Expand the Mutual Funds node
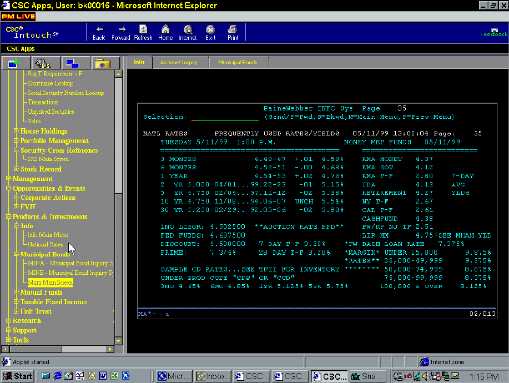The height and width of the screenshot is (383, 509). 16,292
